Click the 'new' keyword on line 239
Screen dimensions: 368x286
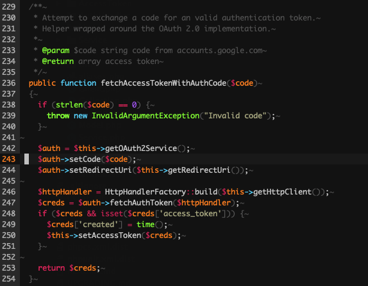[81, 116]
